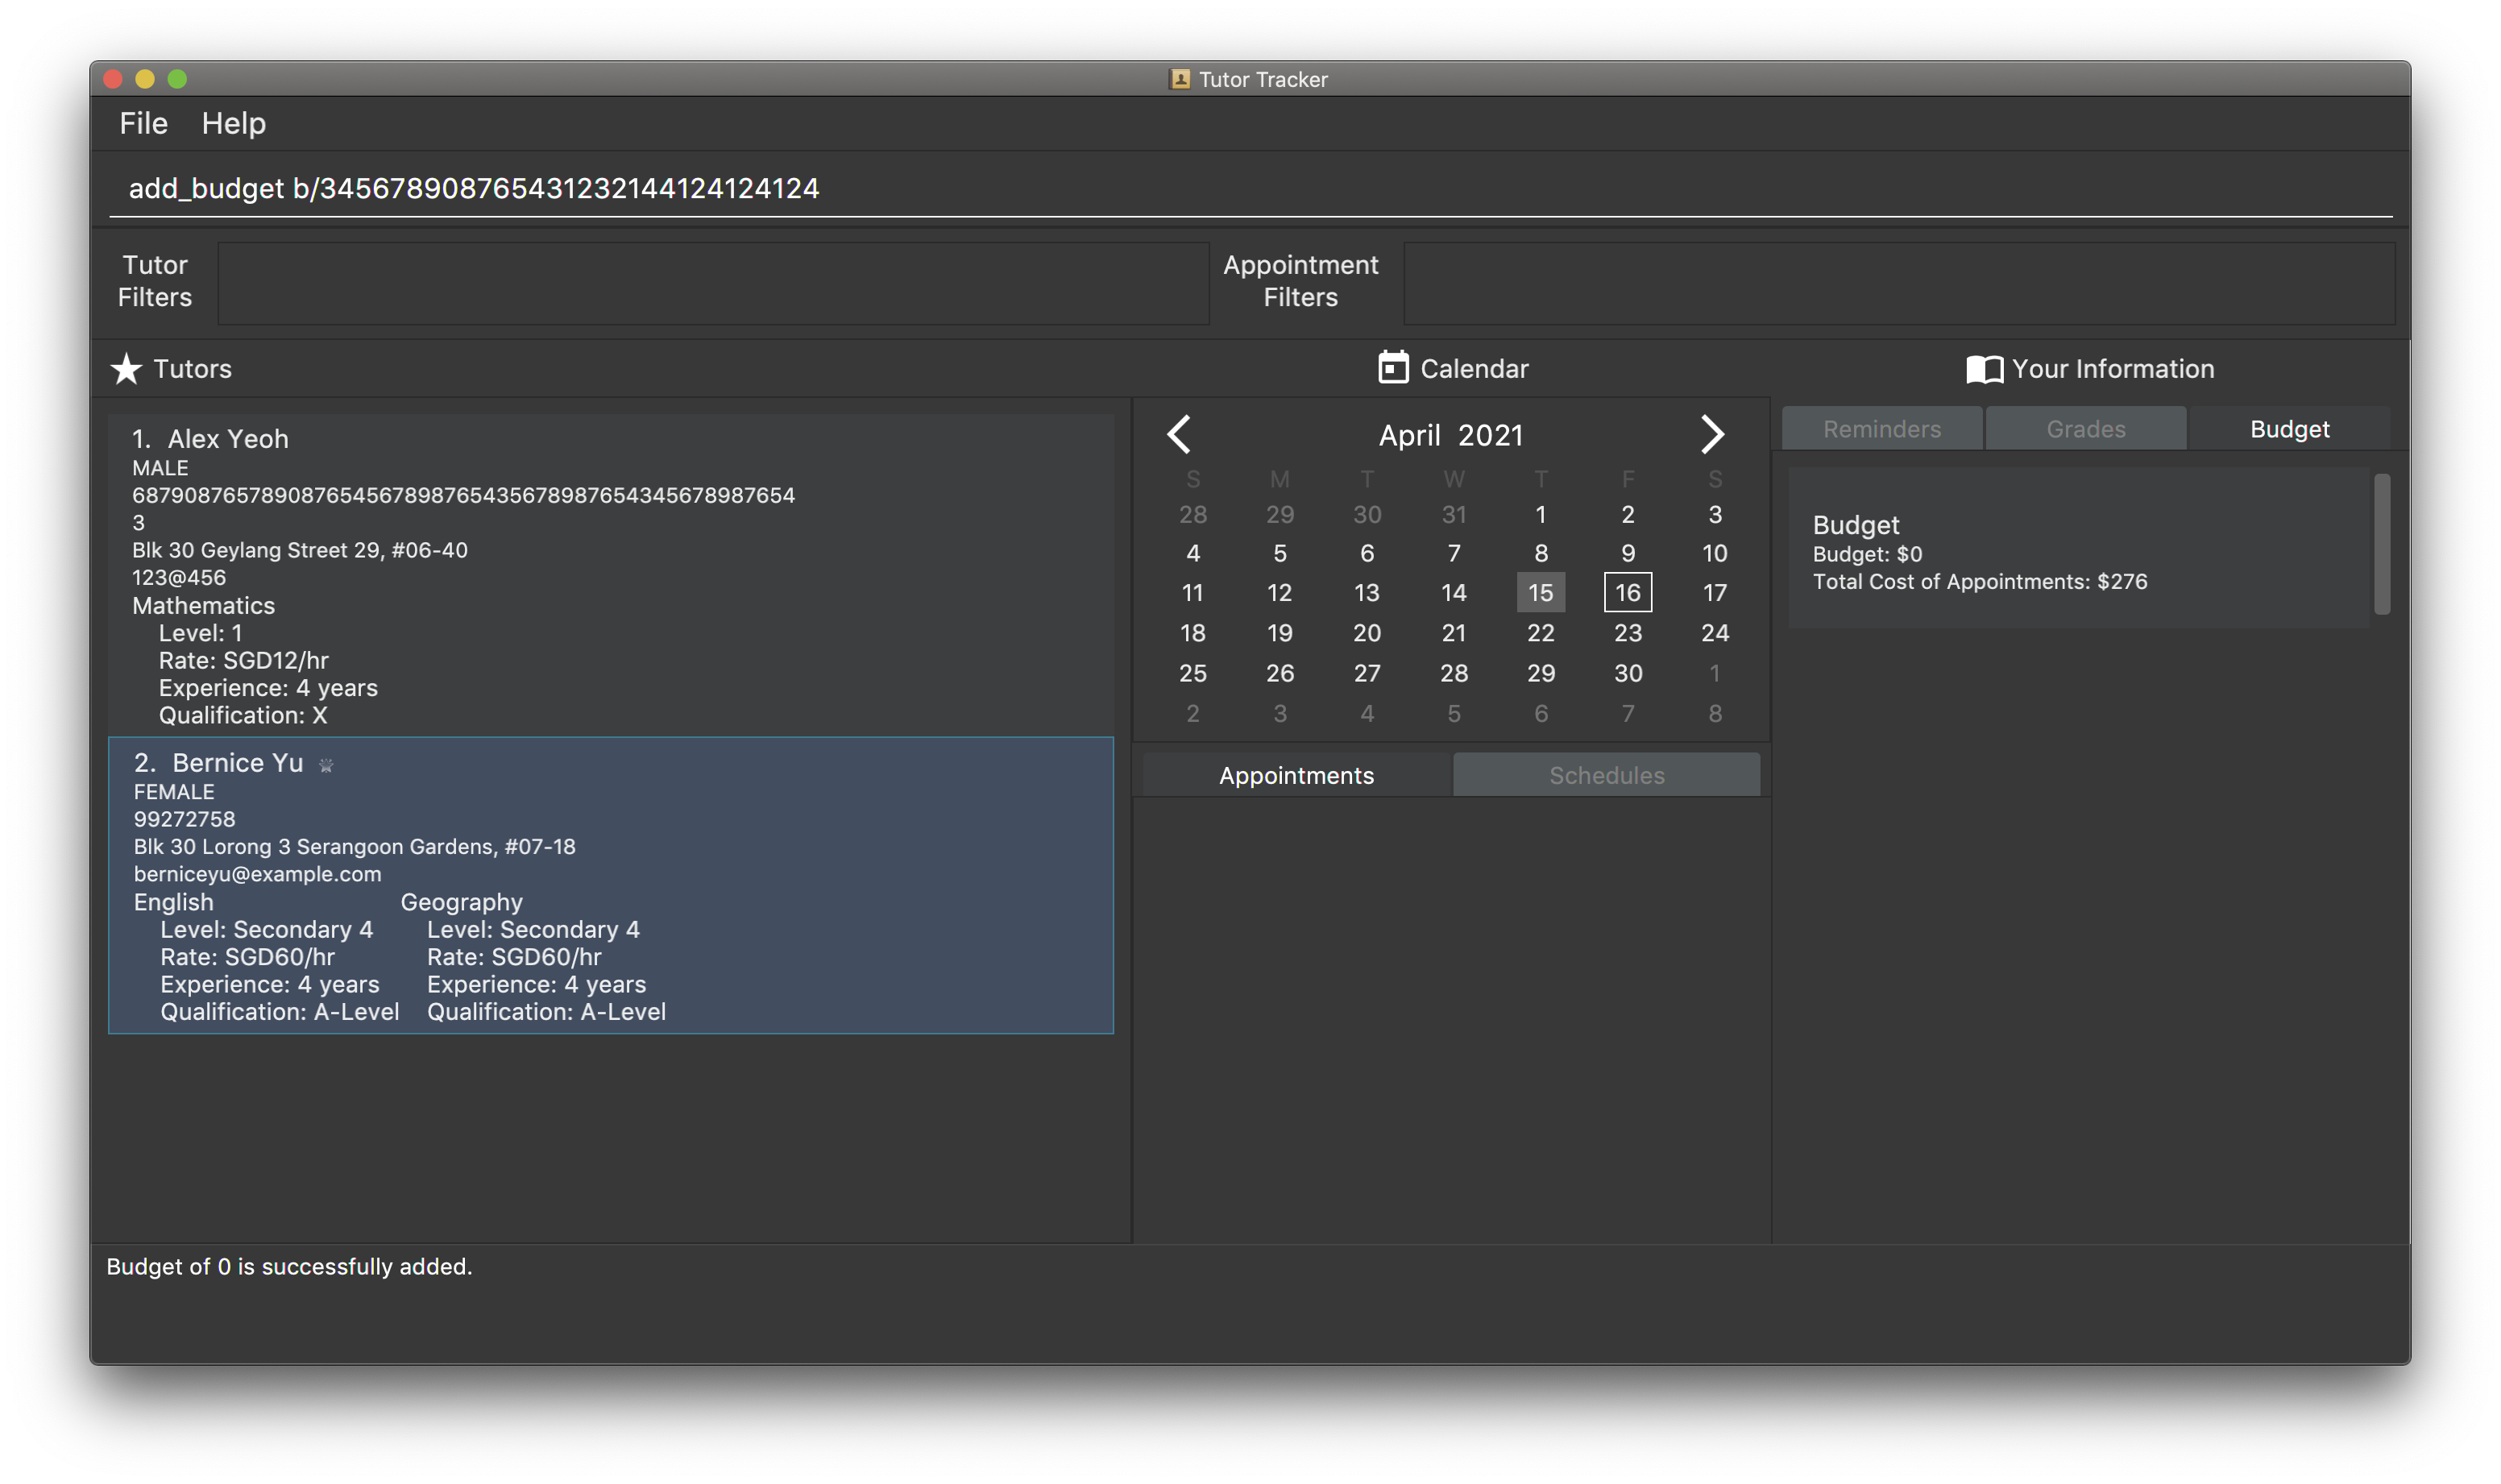2501x1484 pixels.
Task: Click the open book Your Information icon
Action: 1984,369
